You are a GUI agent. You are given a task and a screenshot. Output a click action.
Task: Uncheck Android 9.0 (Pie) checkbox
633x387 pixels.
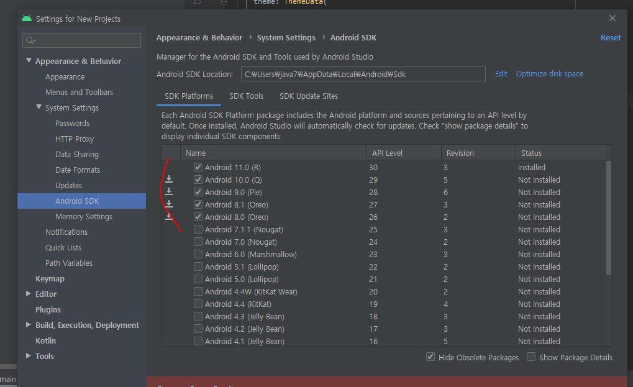(198, 192)
